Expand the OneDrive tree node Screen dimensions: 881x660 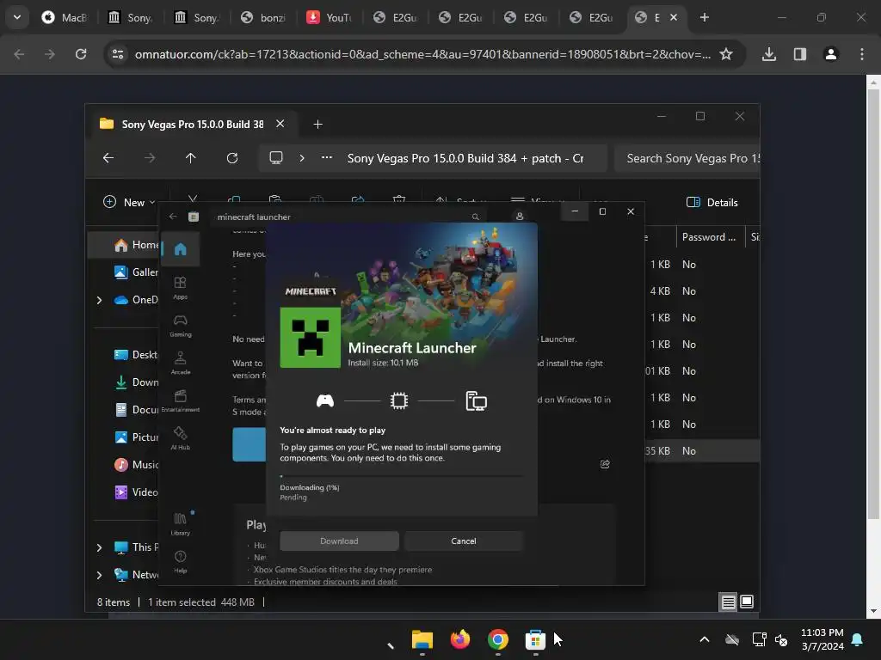coord(100,300)
